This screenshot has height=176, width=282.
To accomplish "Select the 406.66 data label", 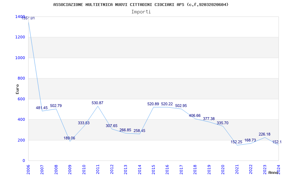I will [x=195, y=115].
